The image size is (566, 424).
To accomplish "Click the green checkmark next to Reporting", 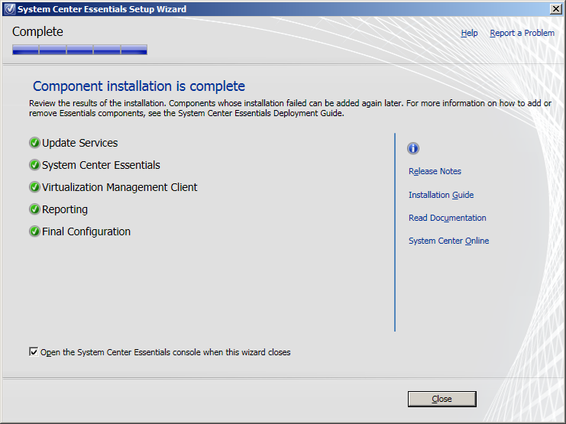I will click(x=34, y=209).
